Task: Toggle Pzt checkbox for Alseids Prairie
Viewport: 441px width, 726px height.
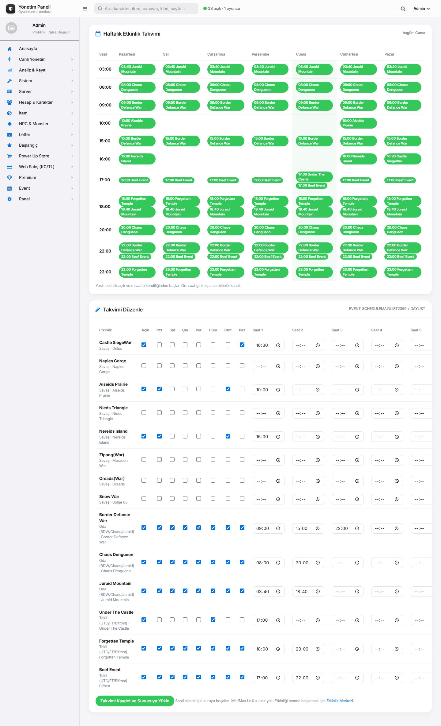Action: [x=159, y=389]
